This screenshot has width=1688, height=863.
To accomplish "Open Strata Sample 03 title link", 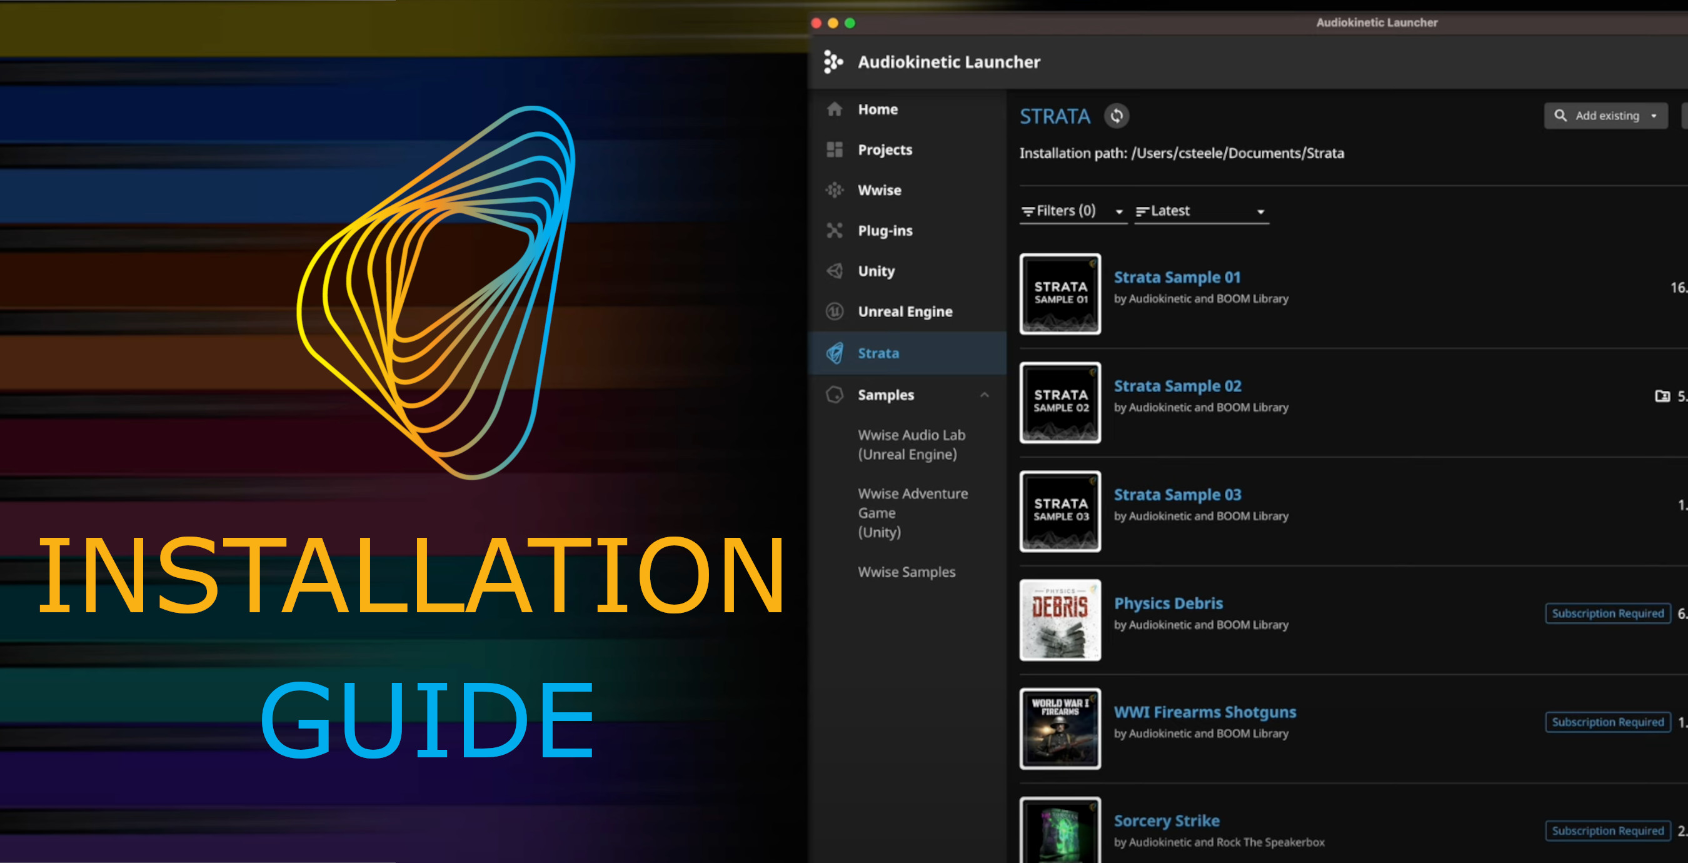I will [1178, 495].
